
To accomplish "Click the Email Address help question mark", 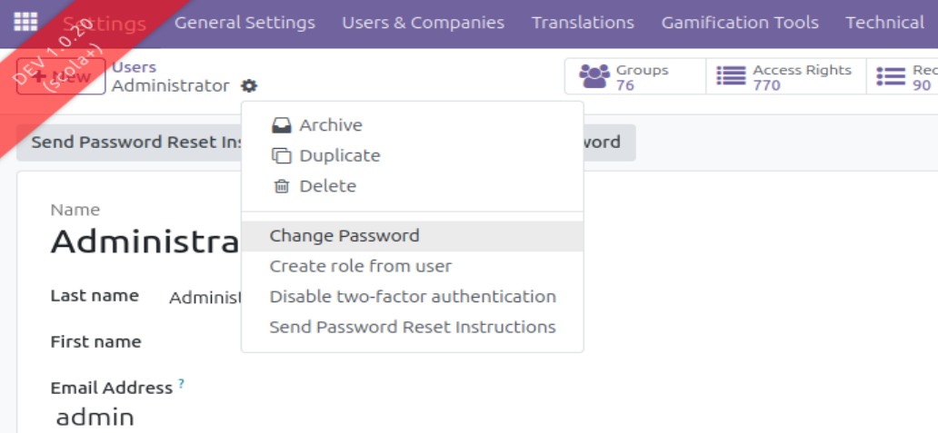I will [182, 384].
